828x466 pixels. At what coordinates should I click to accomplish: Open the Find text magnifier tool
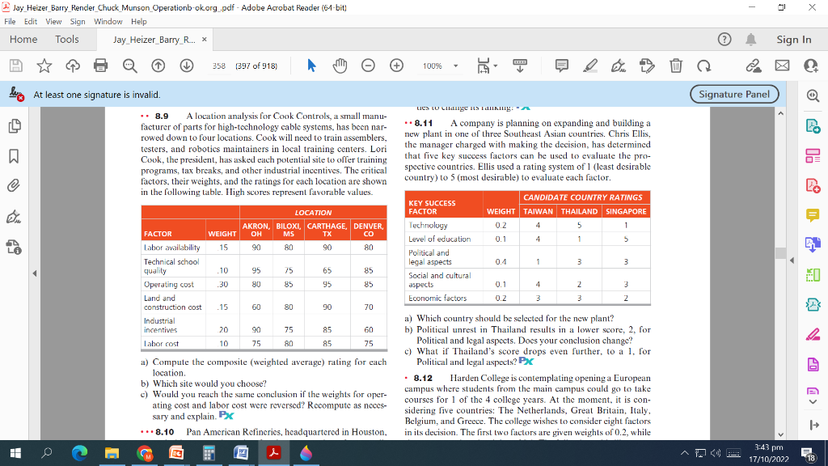pyautogui.click(x=129, y=66)
